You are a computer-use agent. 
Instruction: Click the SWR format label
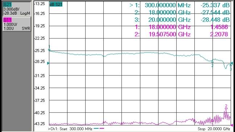point(26,28)
